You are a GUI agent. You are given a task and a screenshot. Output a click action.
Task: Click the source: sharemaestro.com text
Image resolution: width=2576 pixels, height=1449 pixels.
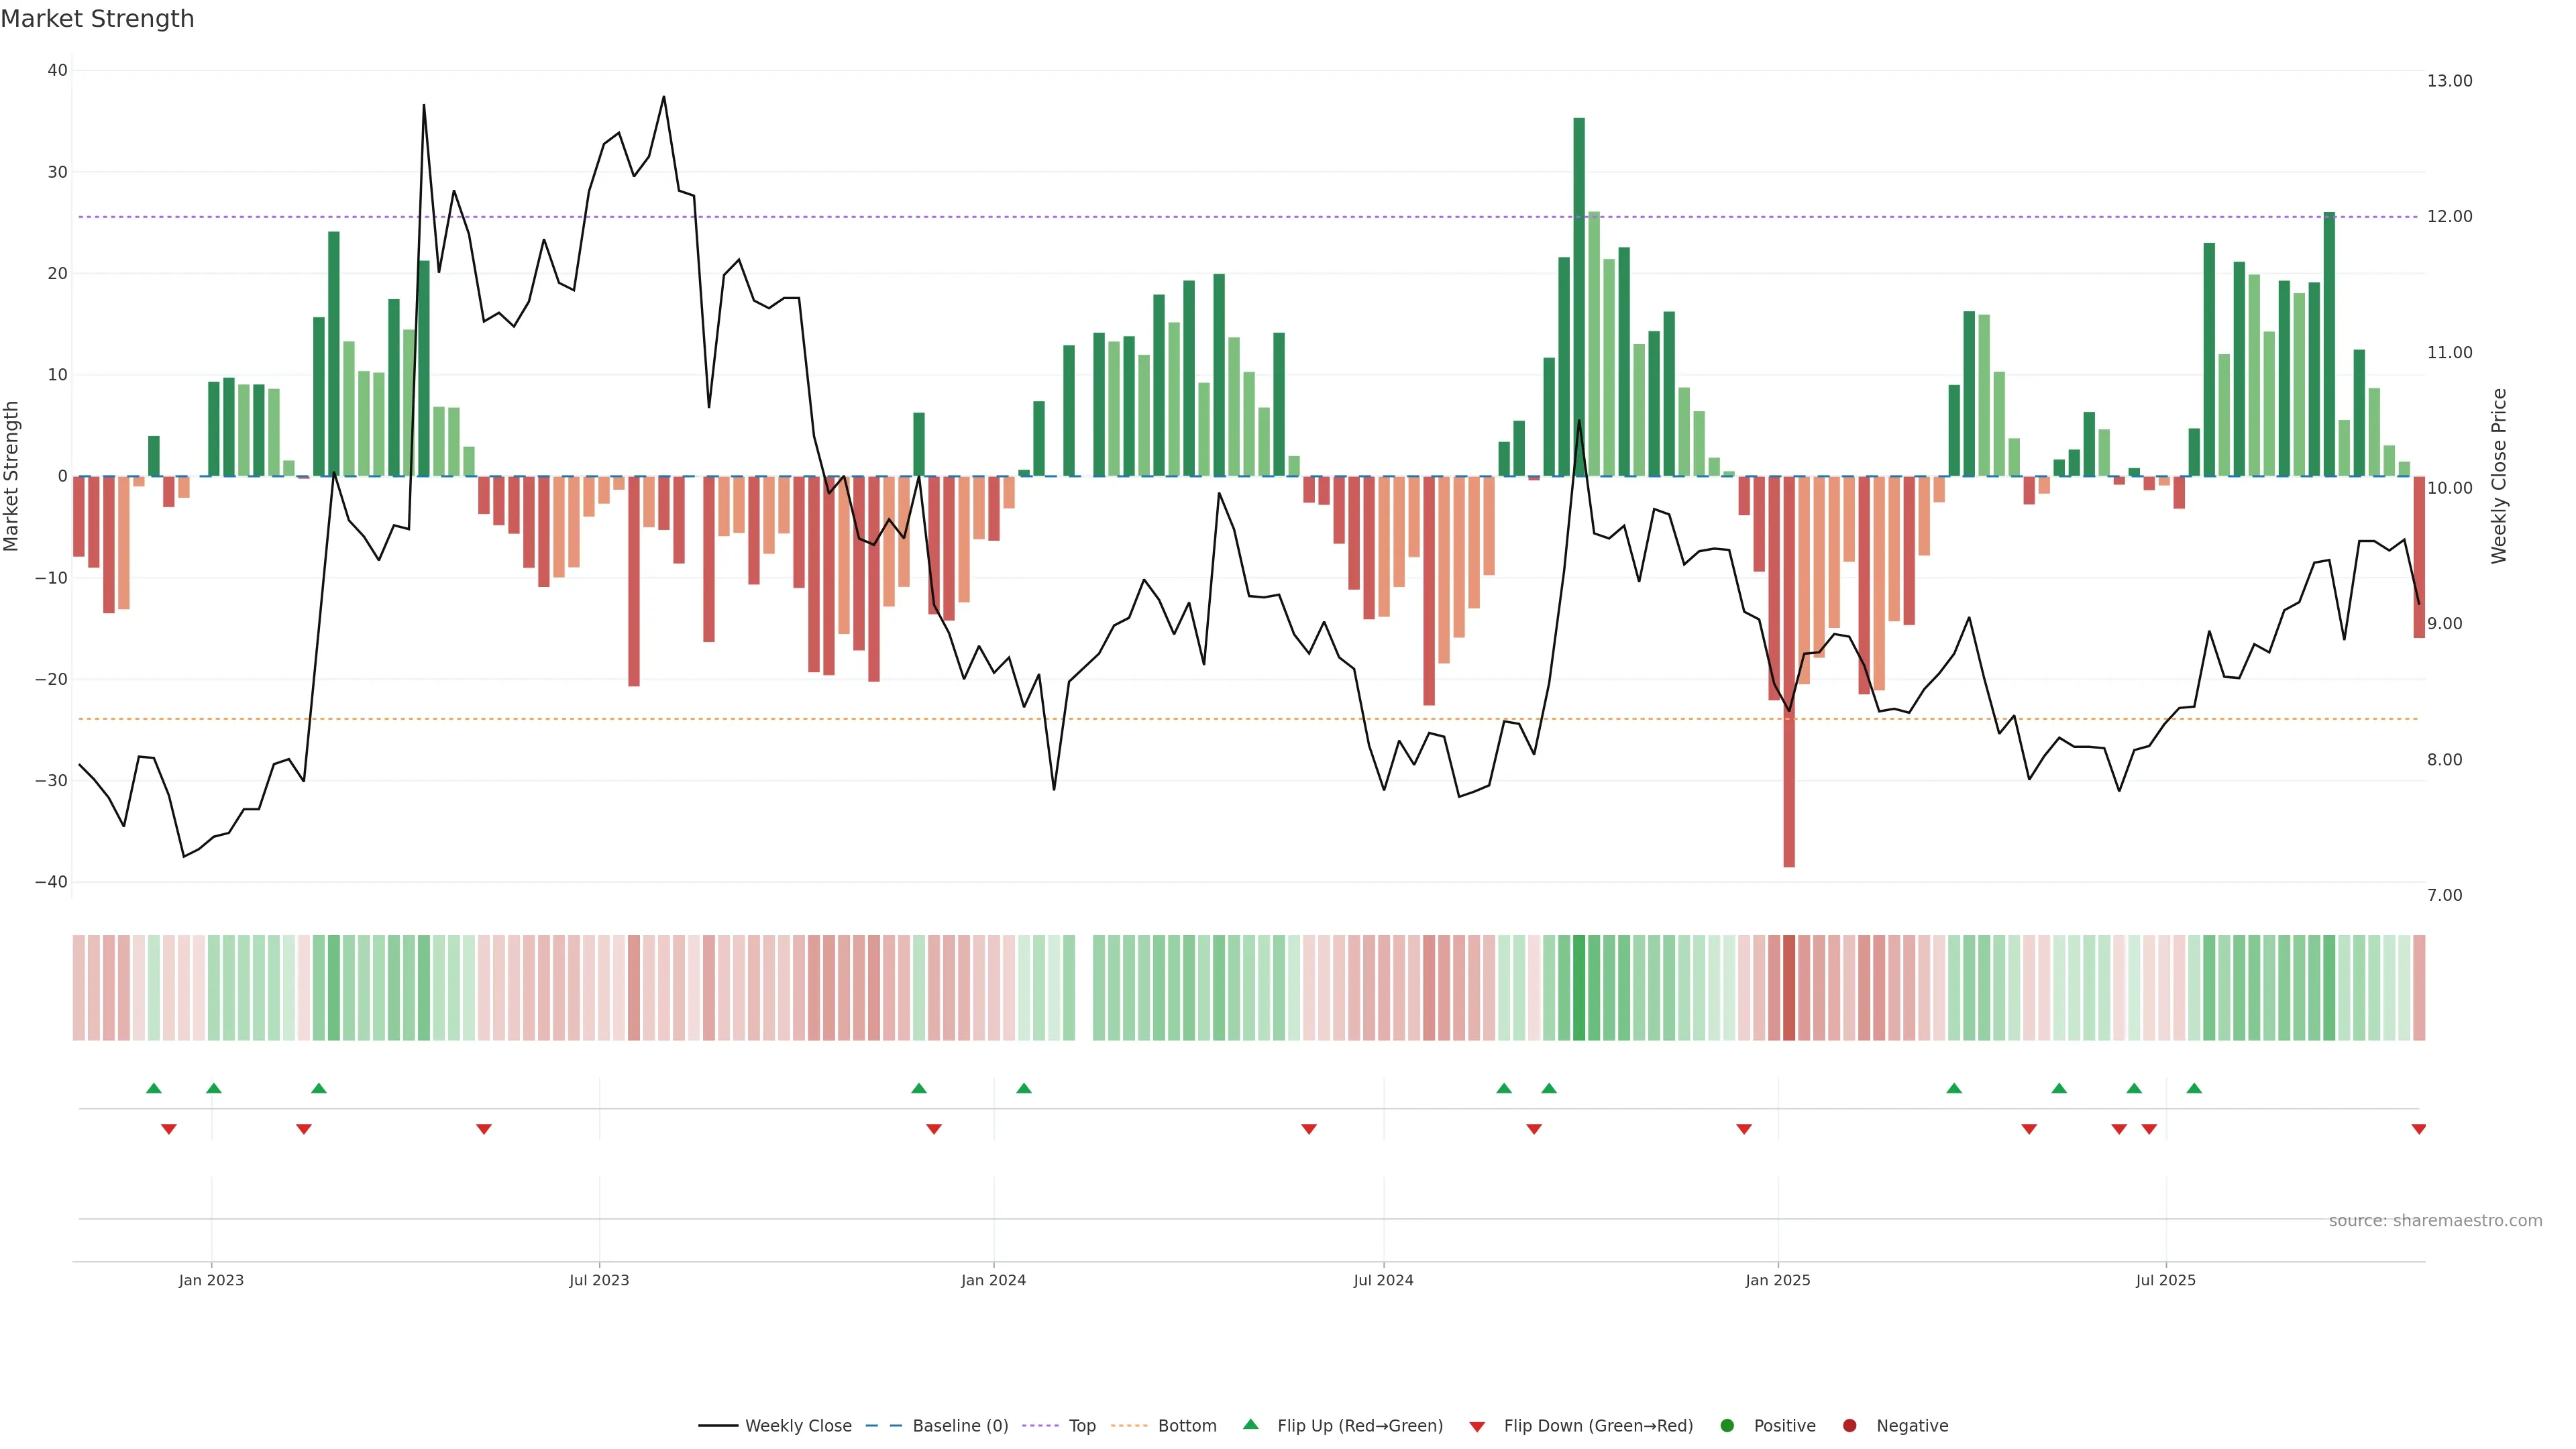click(x=2435, y=1221)
